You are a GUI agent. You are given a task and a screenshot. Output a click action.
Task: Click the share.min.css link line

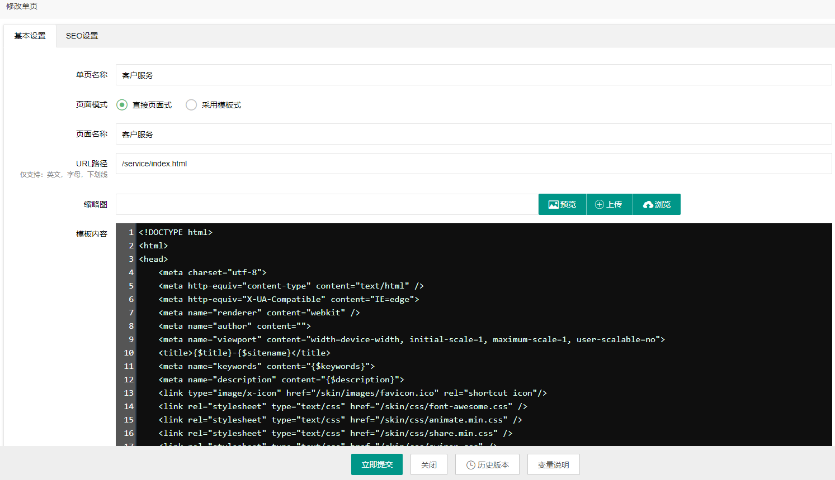pos(336,433)
